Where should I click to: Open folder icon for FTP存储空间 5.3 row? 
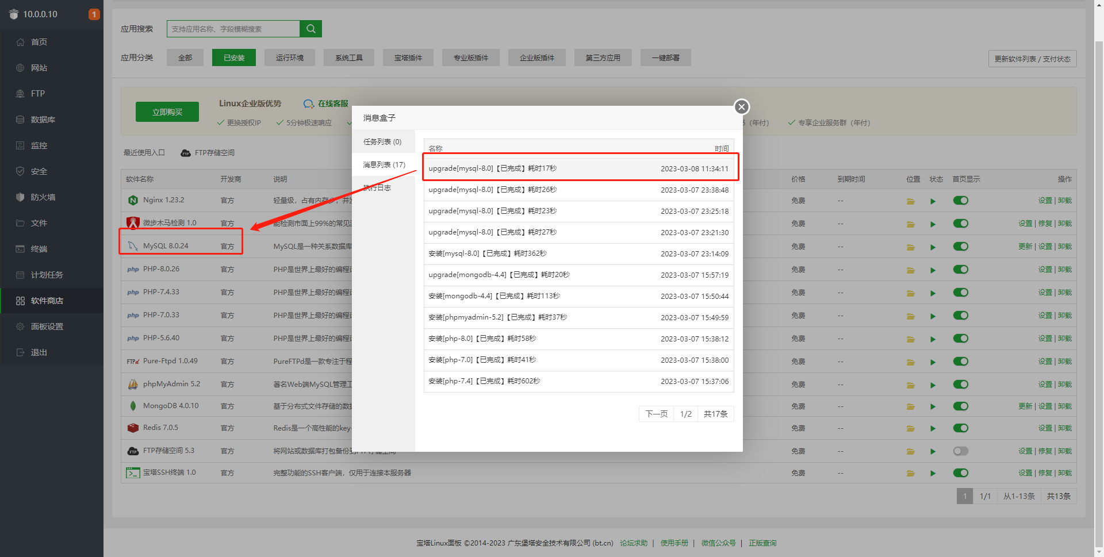(911, 452)
